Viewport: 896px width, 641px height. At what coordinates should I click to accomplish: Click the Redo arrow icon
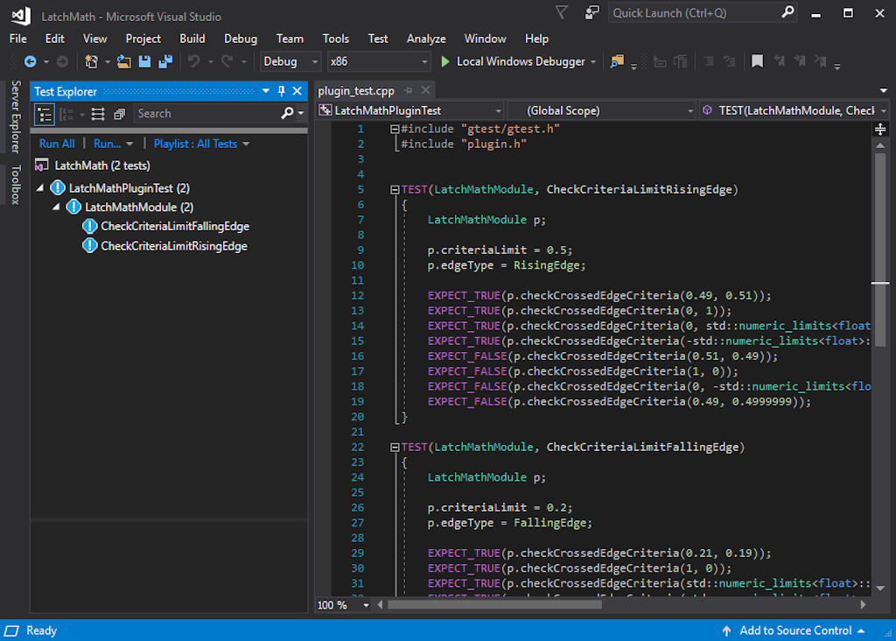pyautogui.click(x=227, y=61)
